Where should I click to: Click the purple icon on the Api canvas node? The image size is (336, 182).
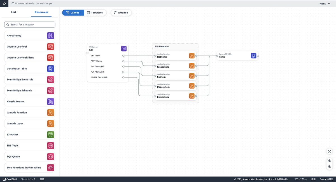tap(124, 49)
